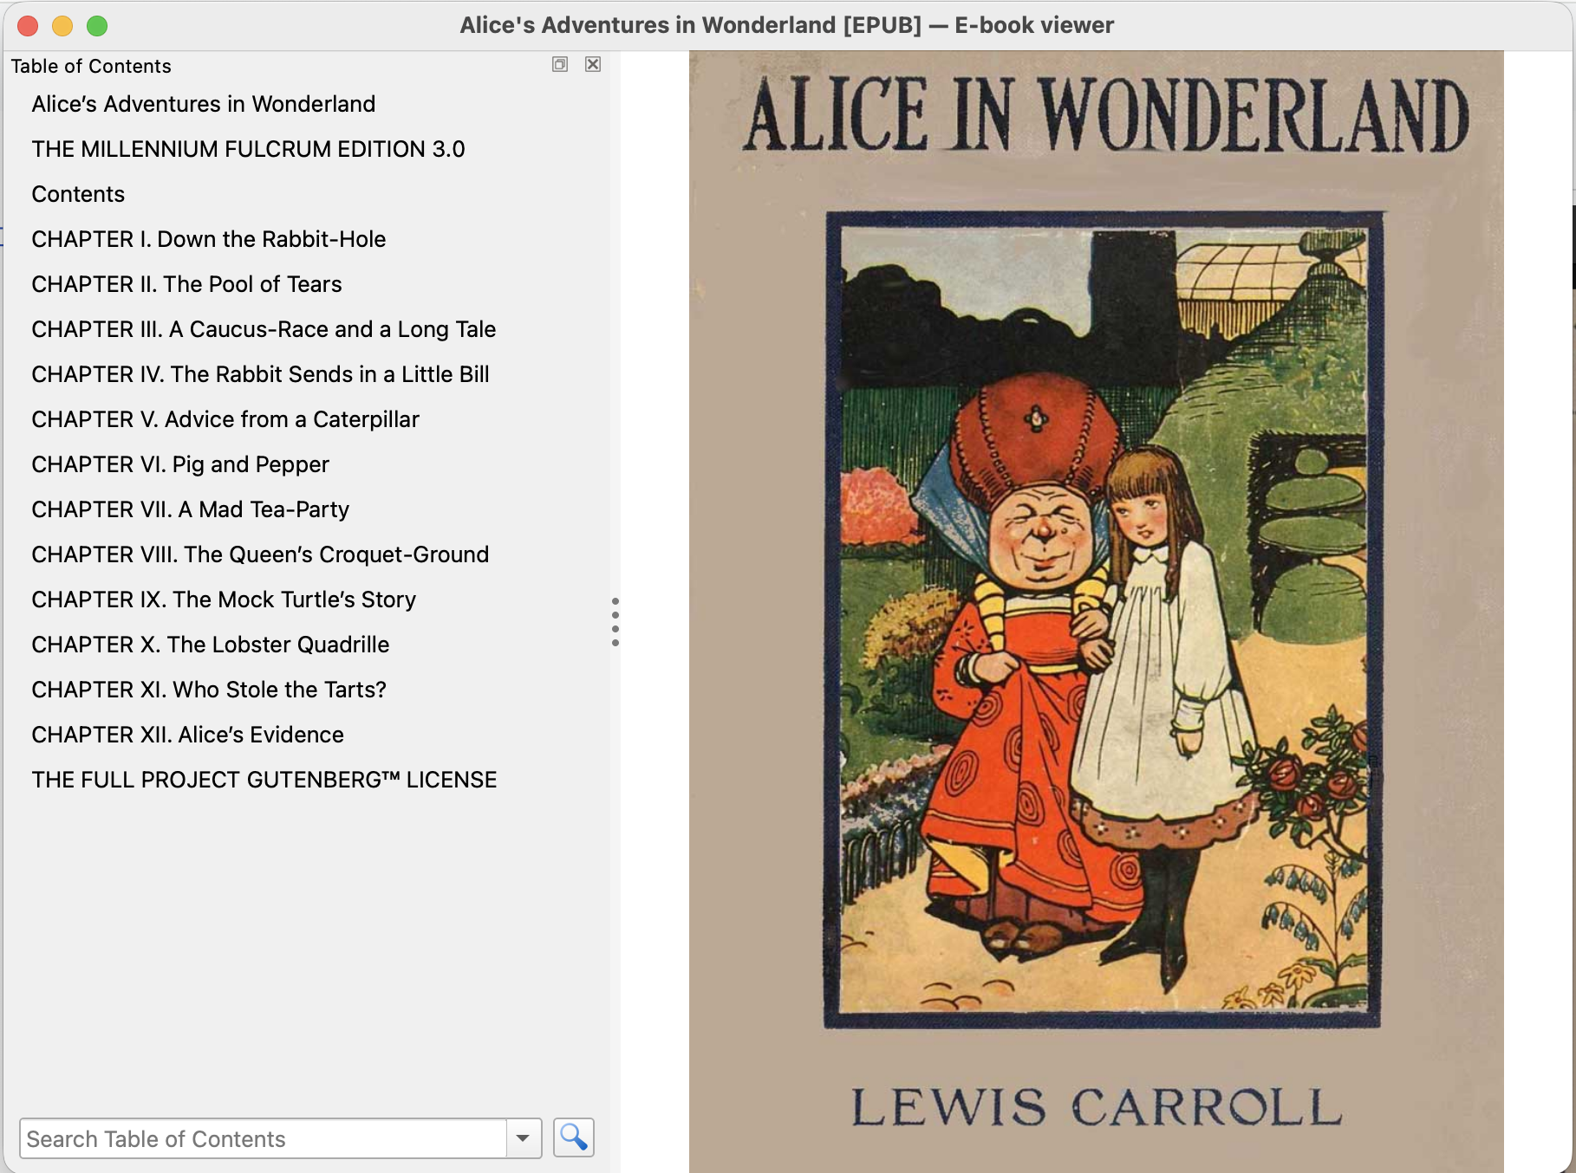Viewport: 1576px width, 1173px height.
Task: Select the Contents entry in sidebar
Action: tap(78, 194)
